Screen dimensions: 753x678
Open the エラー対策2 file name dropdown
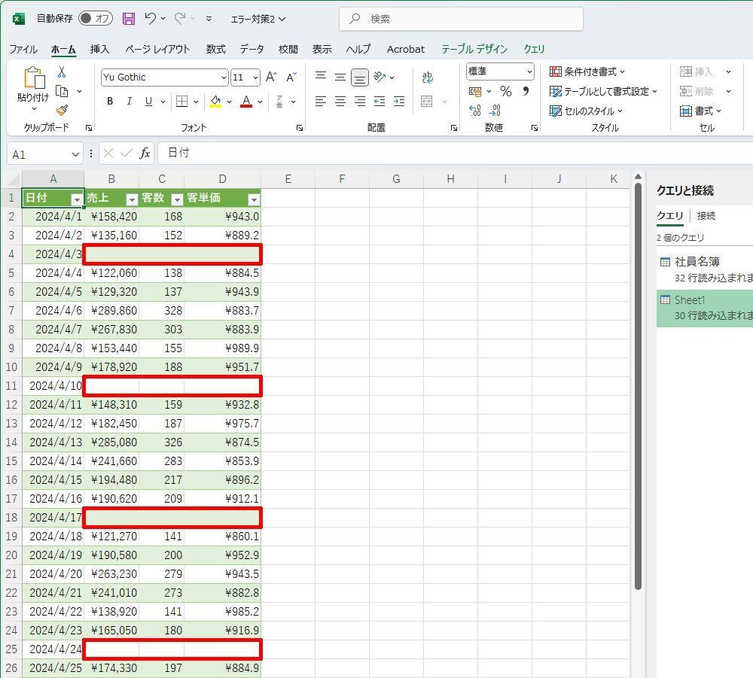pos(258,20)
